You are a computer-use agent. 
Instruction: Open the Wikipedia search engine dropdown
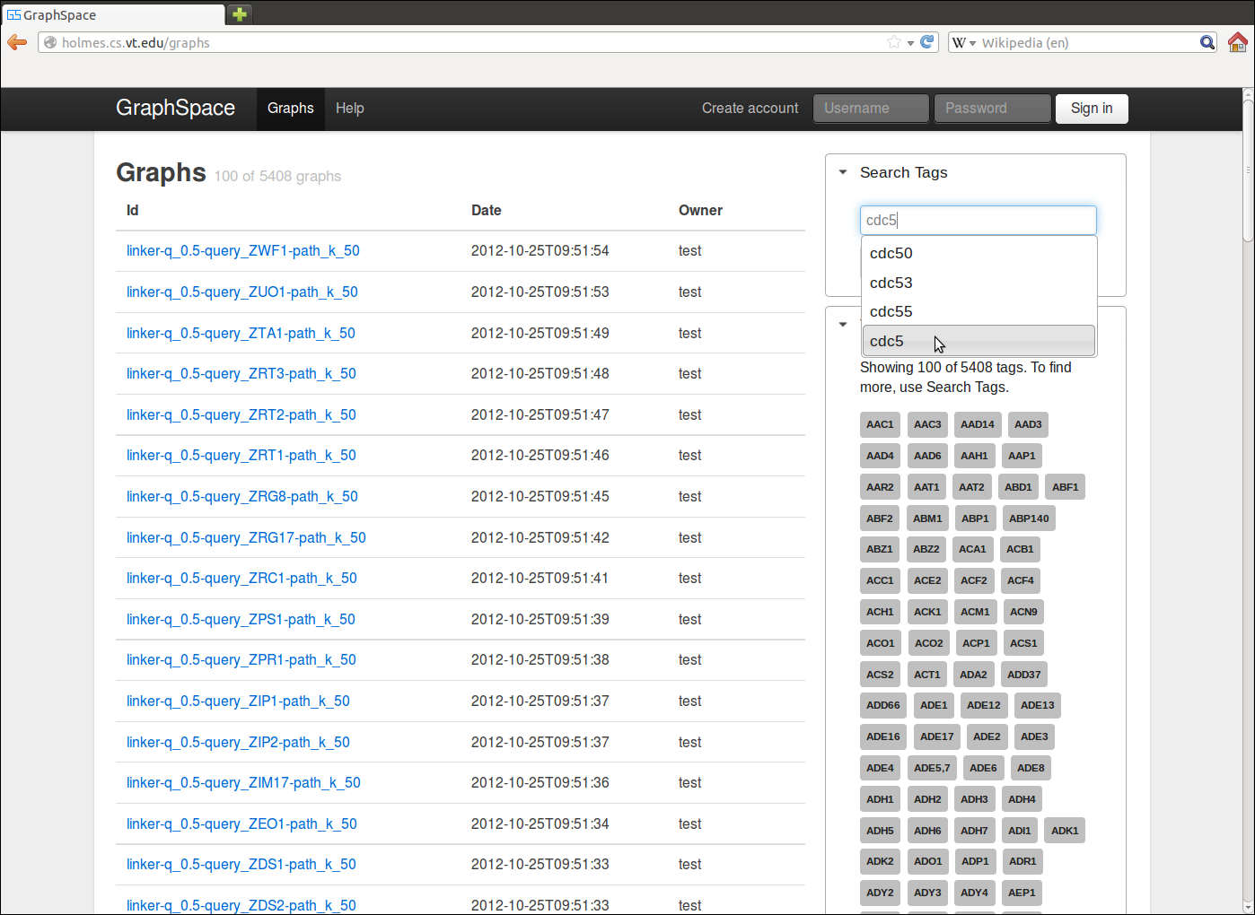[x=965, y=43]
